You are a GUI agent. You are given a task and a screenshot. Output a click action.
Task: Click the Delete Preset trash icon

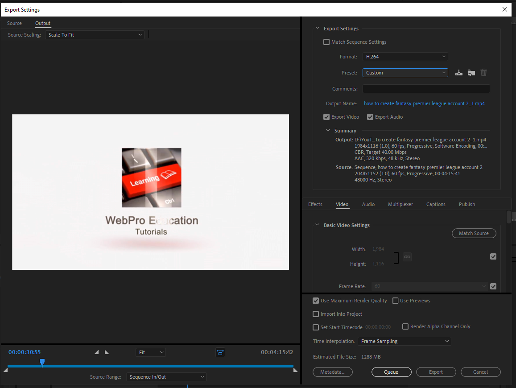pyautogui.click(x=483, y=73)
